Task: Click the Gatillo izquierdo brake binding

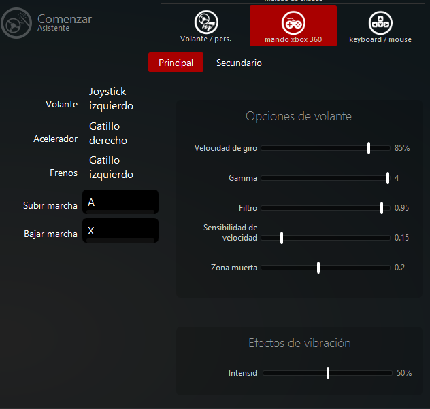Action: 111,167
